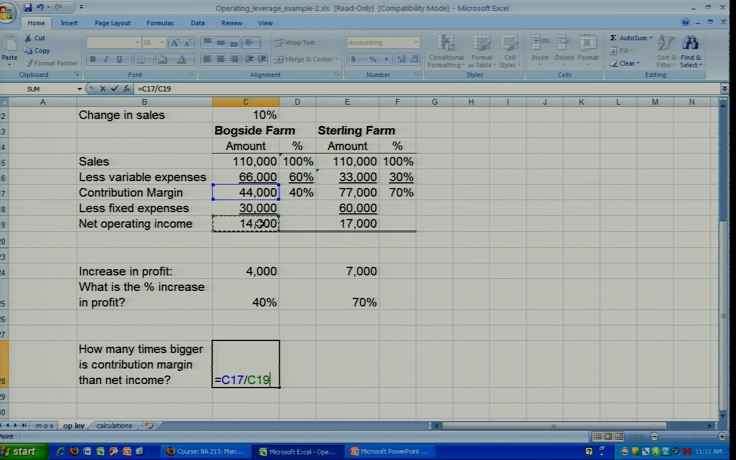Toggle Wrap Text option
The width and height of the screenshot is (736, 460).
[x=294, y=43]
